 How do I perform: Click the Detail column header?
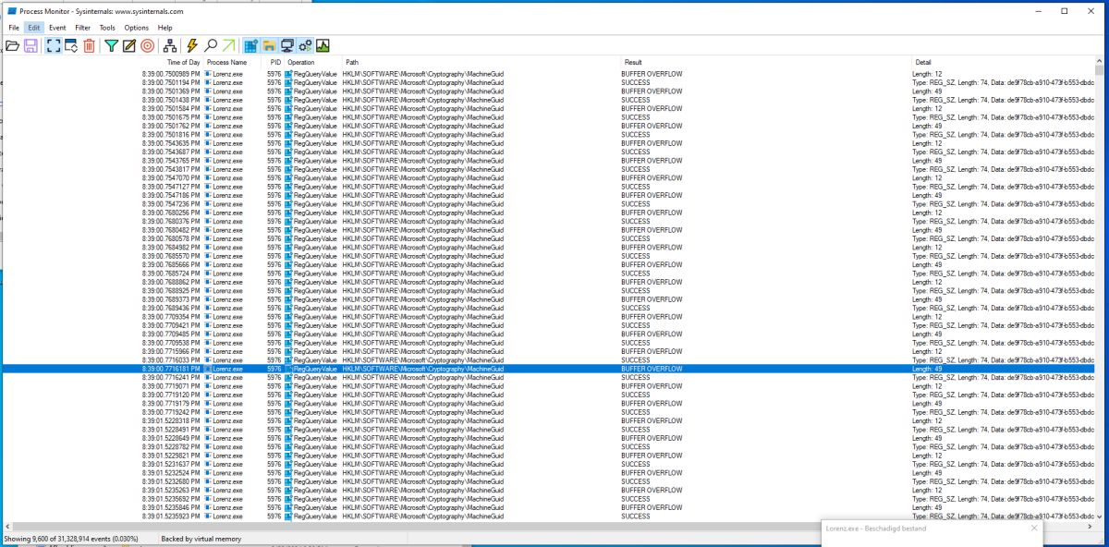pyautogui.click(x=1003, y=62)
